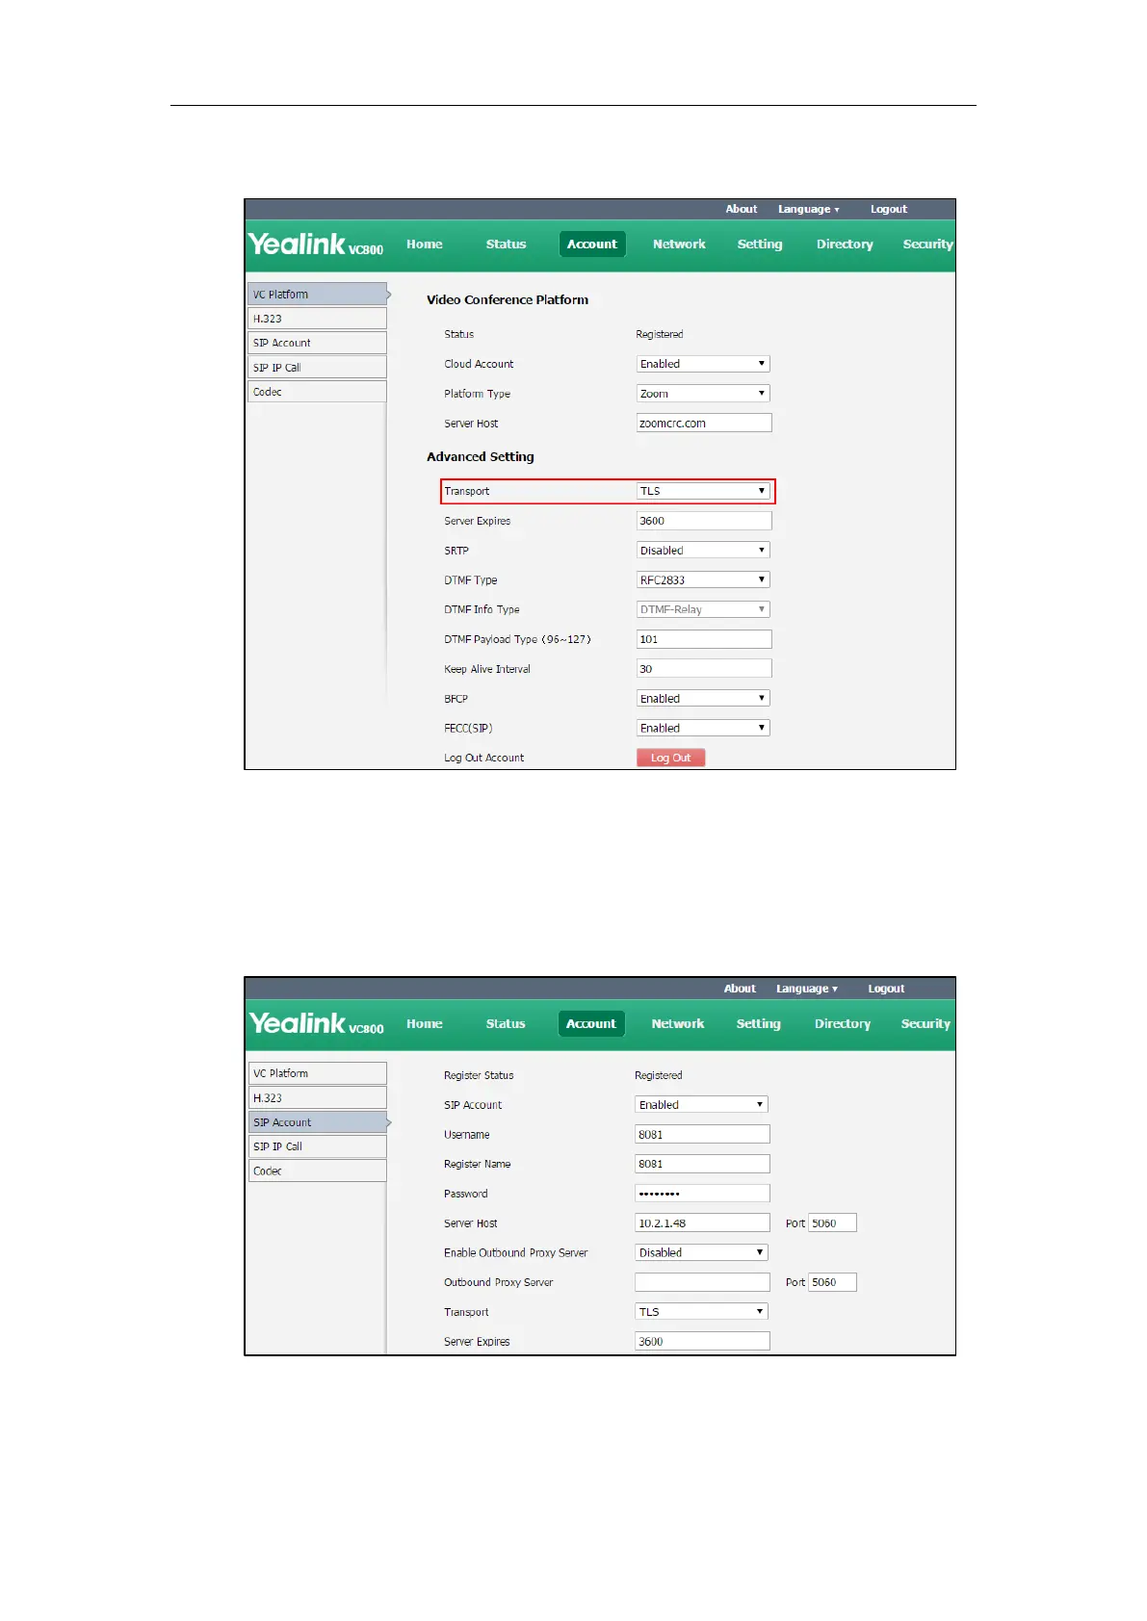
Task: Open About link in lower screenshot
Action: click(740, 989)
